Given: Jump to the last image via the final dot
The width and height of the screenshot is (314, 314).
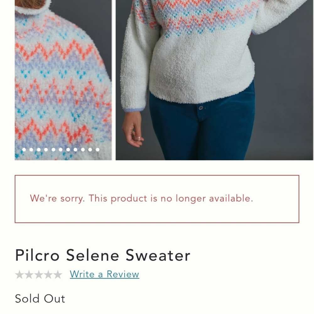Looking at the screenshot, I should coord(98,150).
